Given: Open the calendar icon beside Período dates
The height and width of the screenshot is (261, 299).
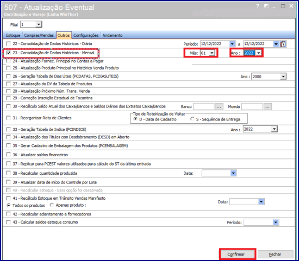Looking at the screenshot, I should coord(283,44).
